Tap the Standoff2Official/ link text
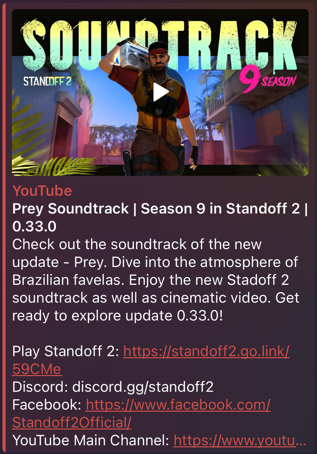The height and width of the screenshot is (454, 317). (72, 423)
